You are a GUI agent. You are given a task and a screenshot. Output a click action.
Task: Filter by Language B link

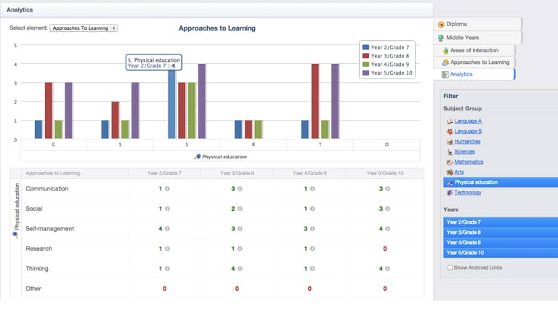[468, 132]
